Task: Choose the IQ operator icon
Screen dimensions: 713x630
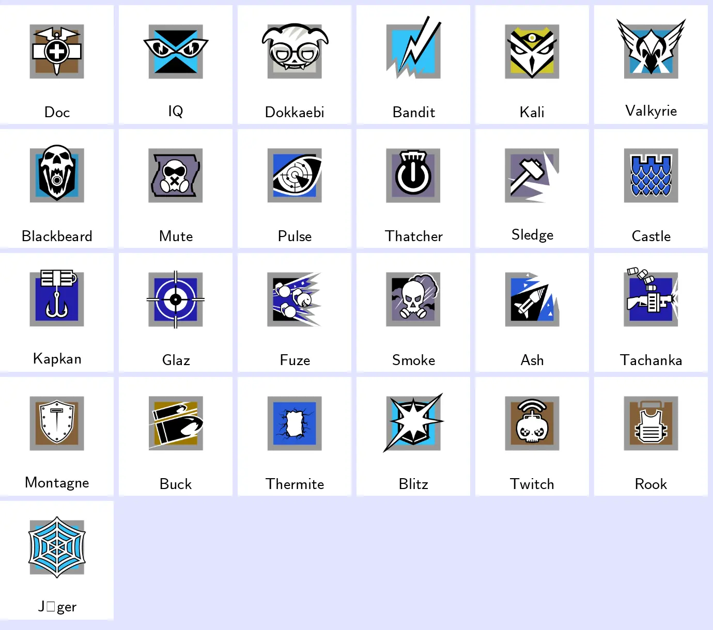Action: 176,51
